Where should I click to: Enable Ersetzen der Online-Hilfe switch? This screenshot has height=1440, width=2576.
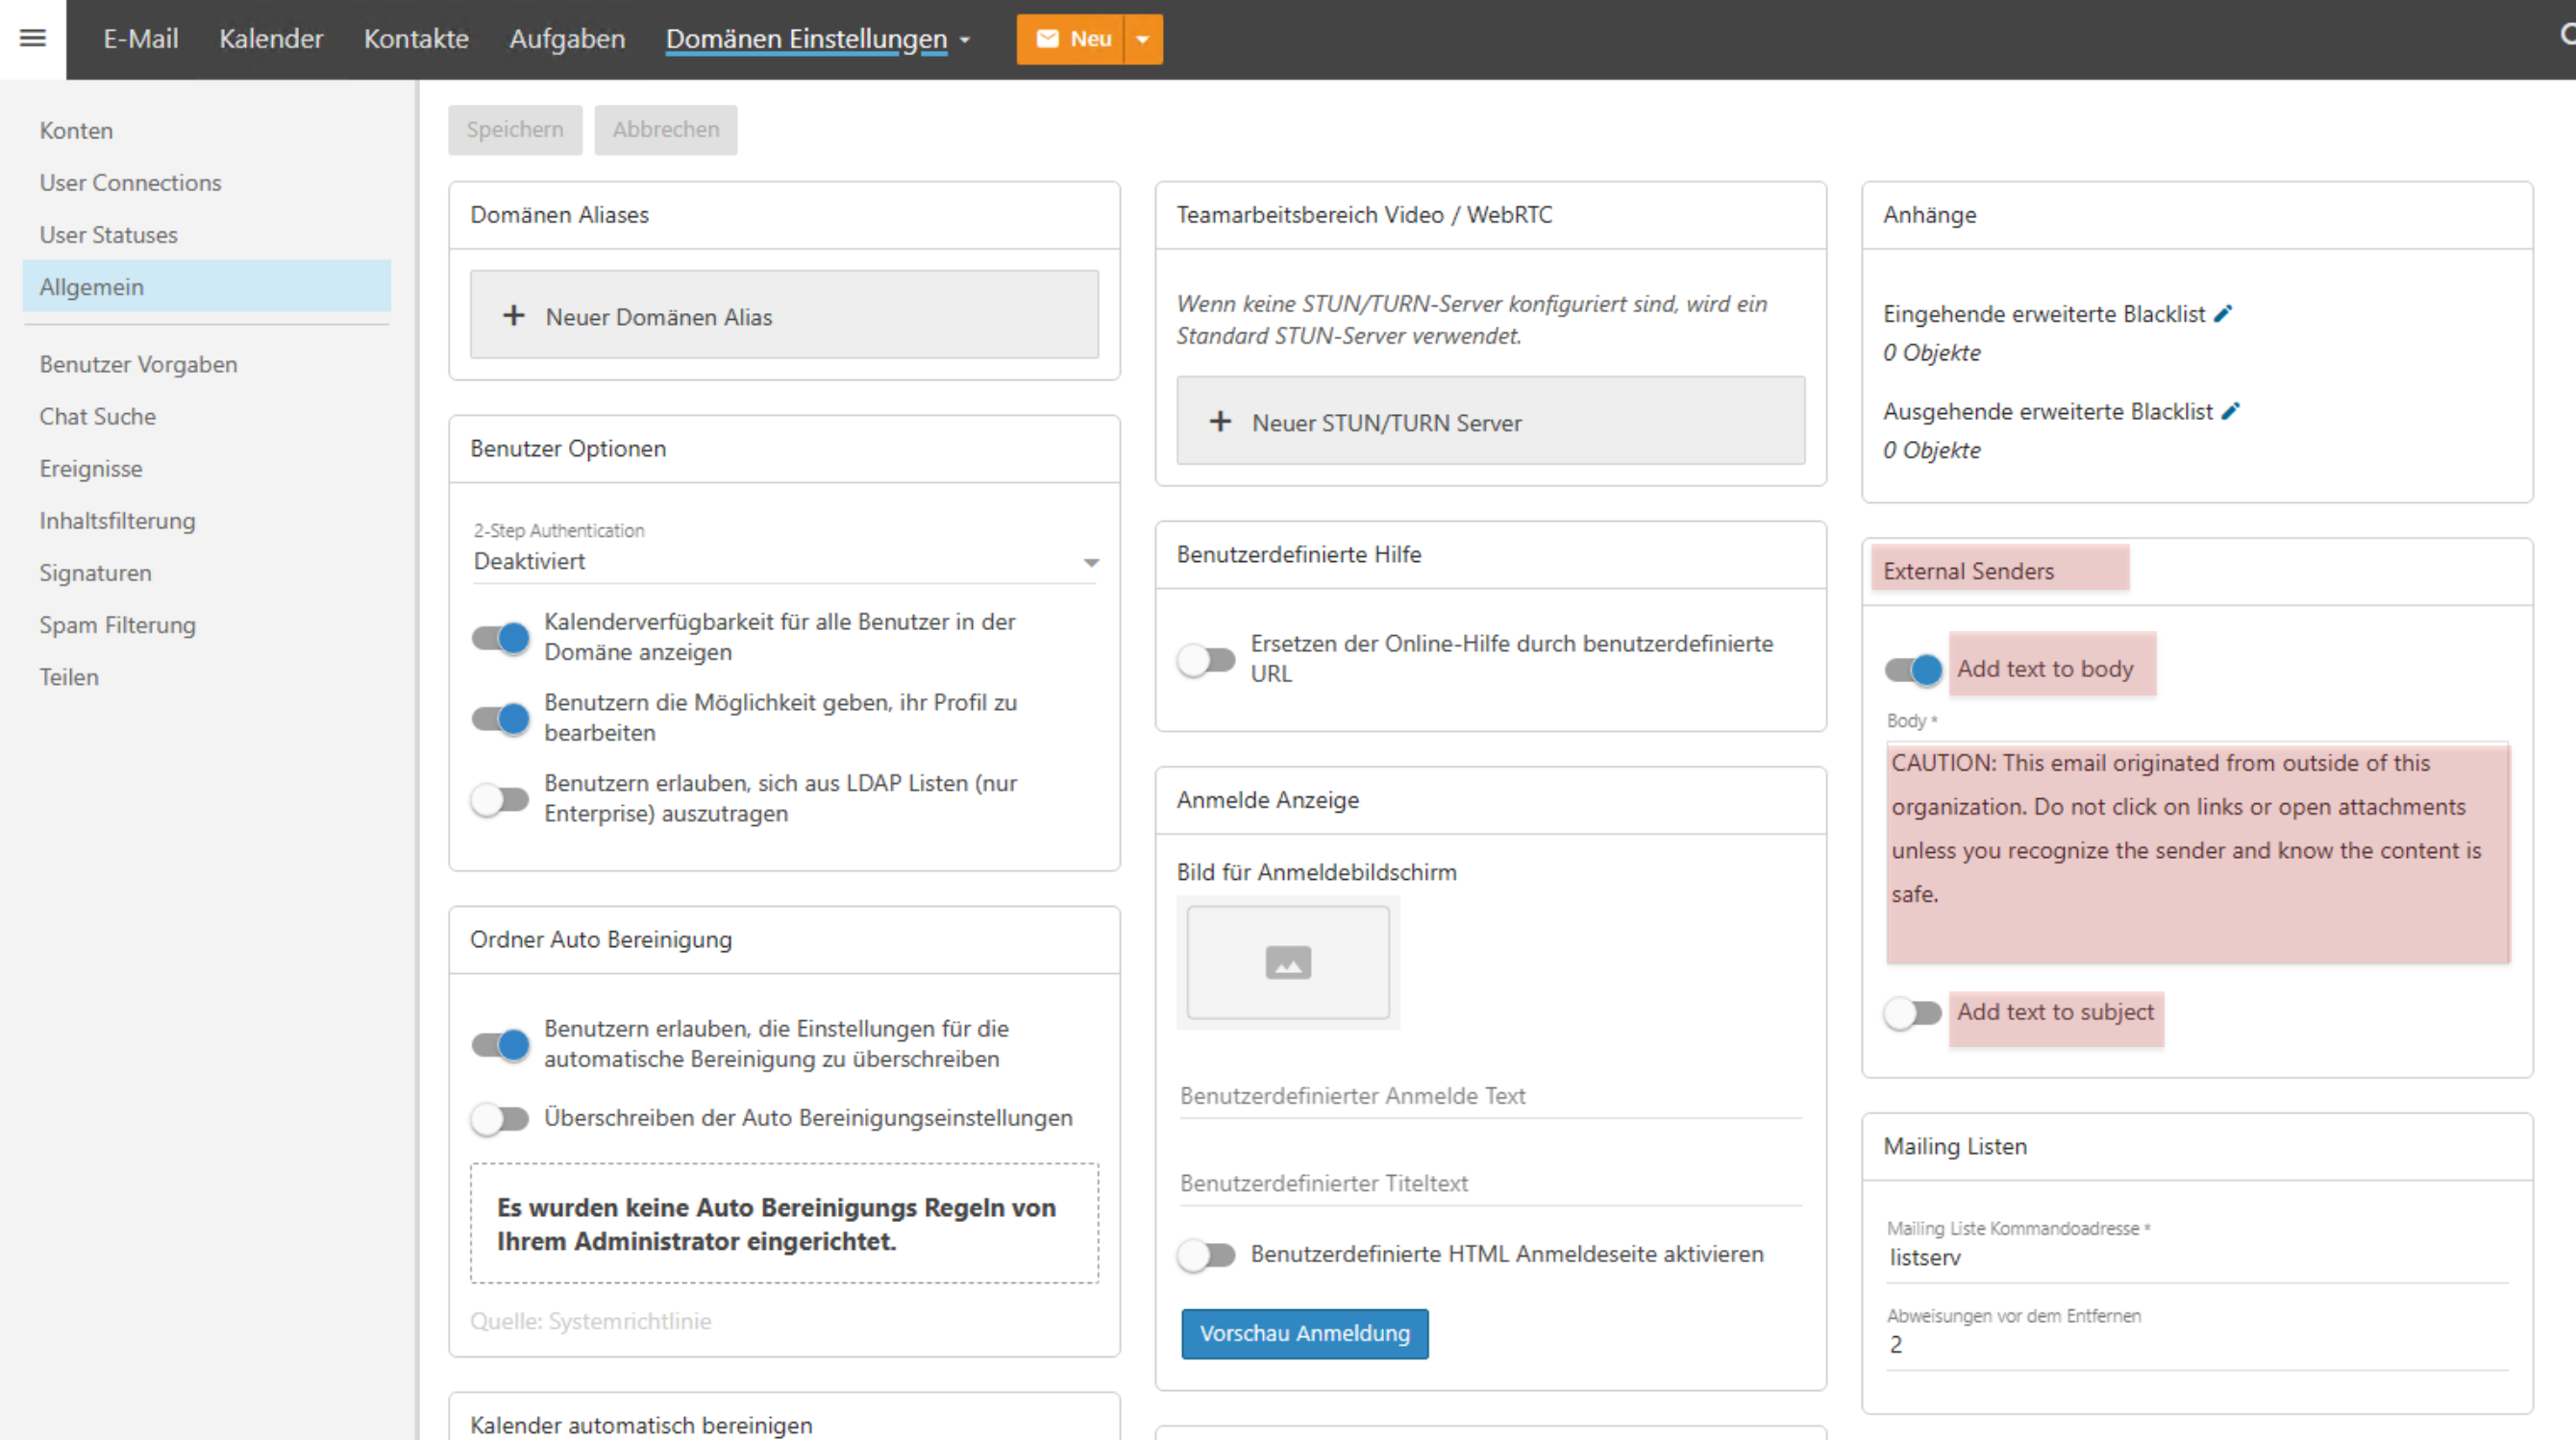tap(1206, 660)
